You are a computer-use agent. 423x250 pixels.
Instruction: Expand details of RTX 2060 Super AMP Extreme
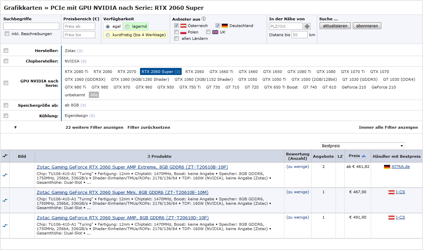point(89,183)
